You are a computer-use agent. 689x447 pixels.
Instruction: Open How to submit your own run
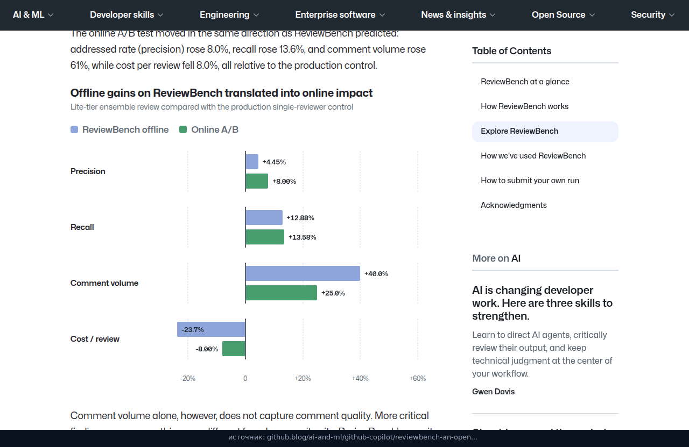[530, 181]
